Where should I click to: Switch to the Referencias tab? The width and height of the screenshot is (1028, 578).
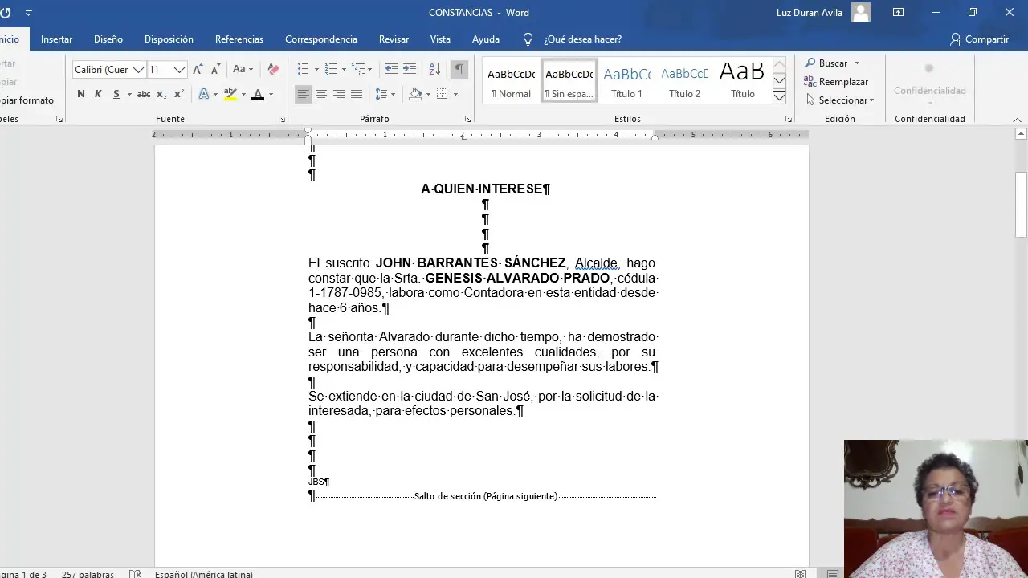[x=239, y=39]
